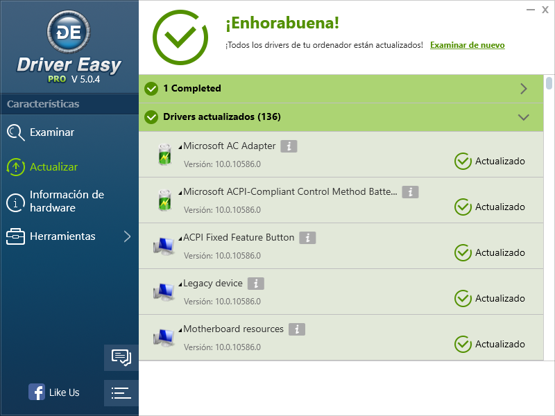Open the list menu icon at sidebar bottom

(x=121, y=393)
